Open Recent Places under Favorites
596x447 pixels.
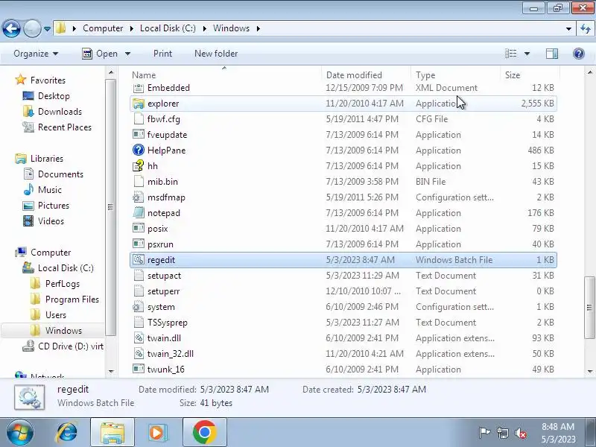57,127
